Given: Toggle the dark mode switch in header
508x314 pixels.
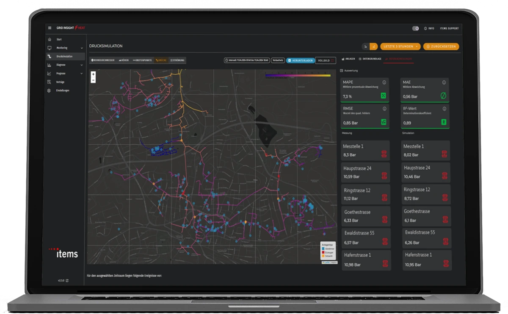Looking at the screenshot, I should [415, 28].
